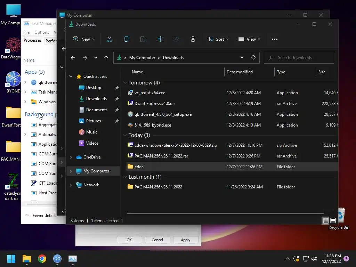Go forward with the forward arrow
This screenshot has height=267, width=356.
click(85, 58)
